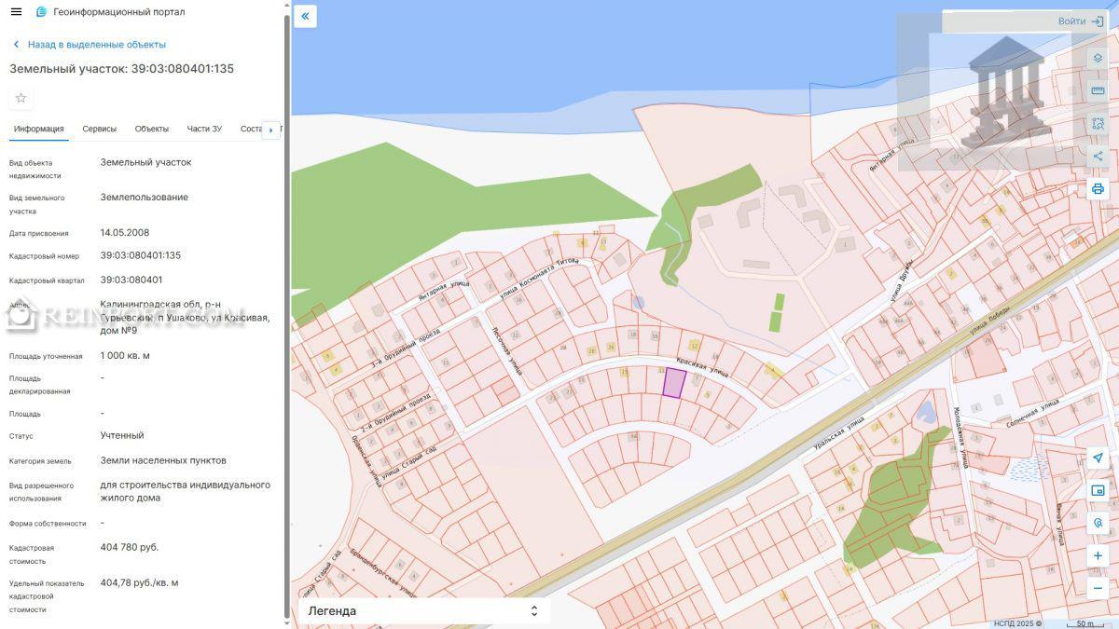The image size is (1119, 629).
Task: Open the map layers panel
Action: point(1098,58)
